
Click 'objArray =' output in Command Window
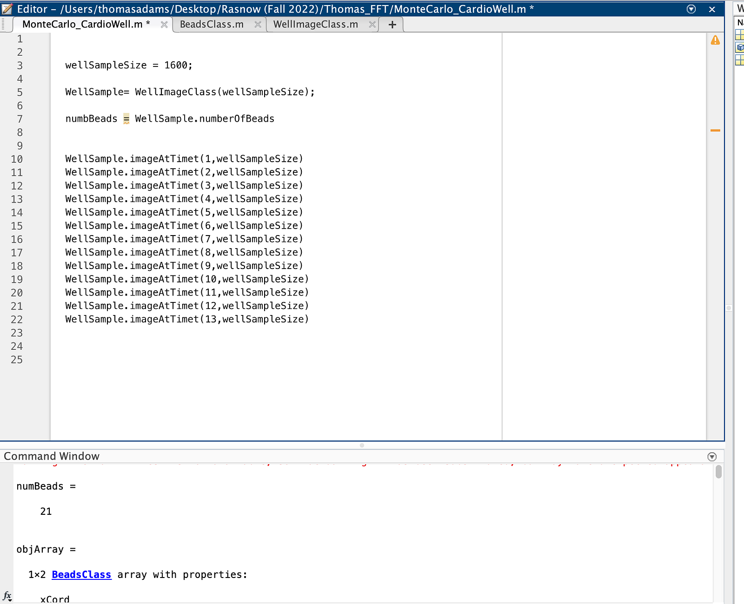click(46, 550)
